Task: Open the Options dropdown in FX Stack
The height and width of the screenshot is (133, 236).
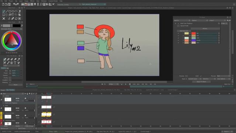Action: tap(200, 20)
